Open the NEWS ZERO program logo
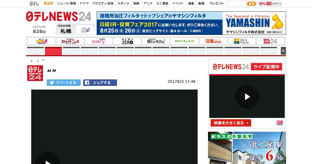Screen dimensions: 312x164 click(127, 41)
